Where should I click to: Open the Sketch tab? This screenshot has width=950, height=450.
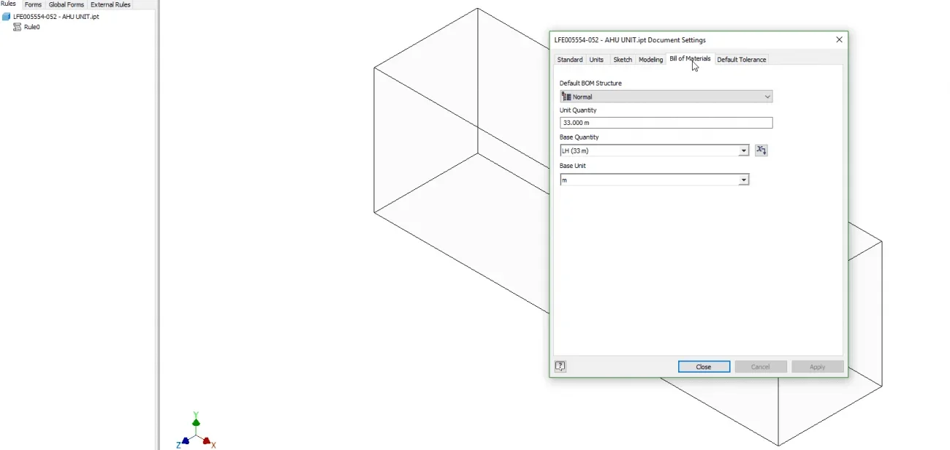(623, 60)
